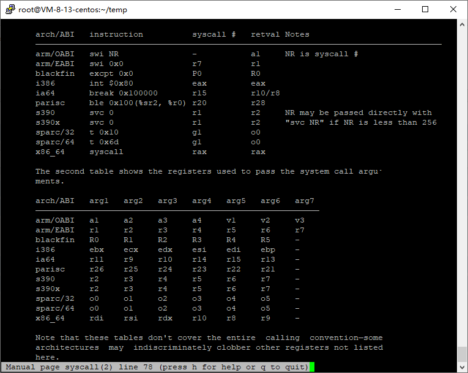The width and height of the screenshot is (468, 373).
Task: Click the word 'indiscriminately' in the note
Action: [173, 348]
